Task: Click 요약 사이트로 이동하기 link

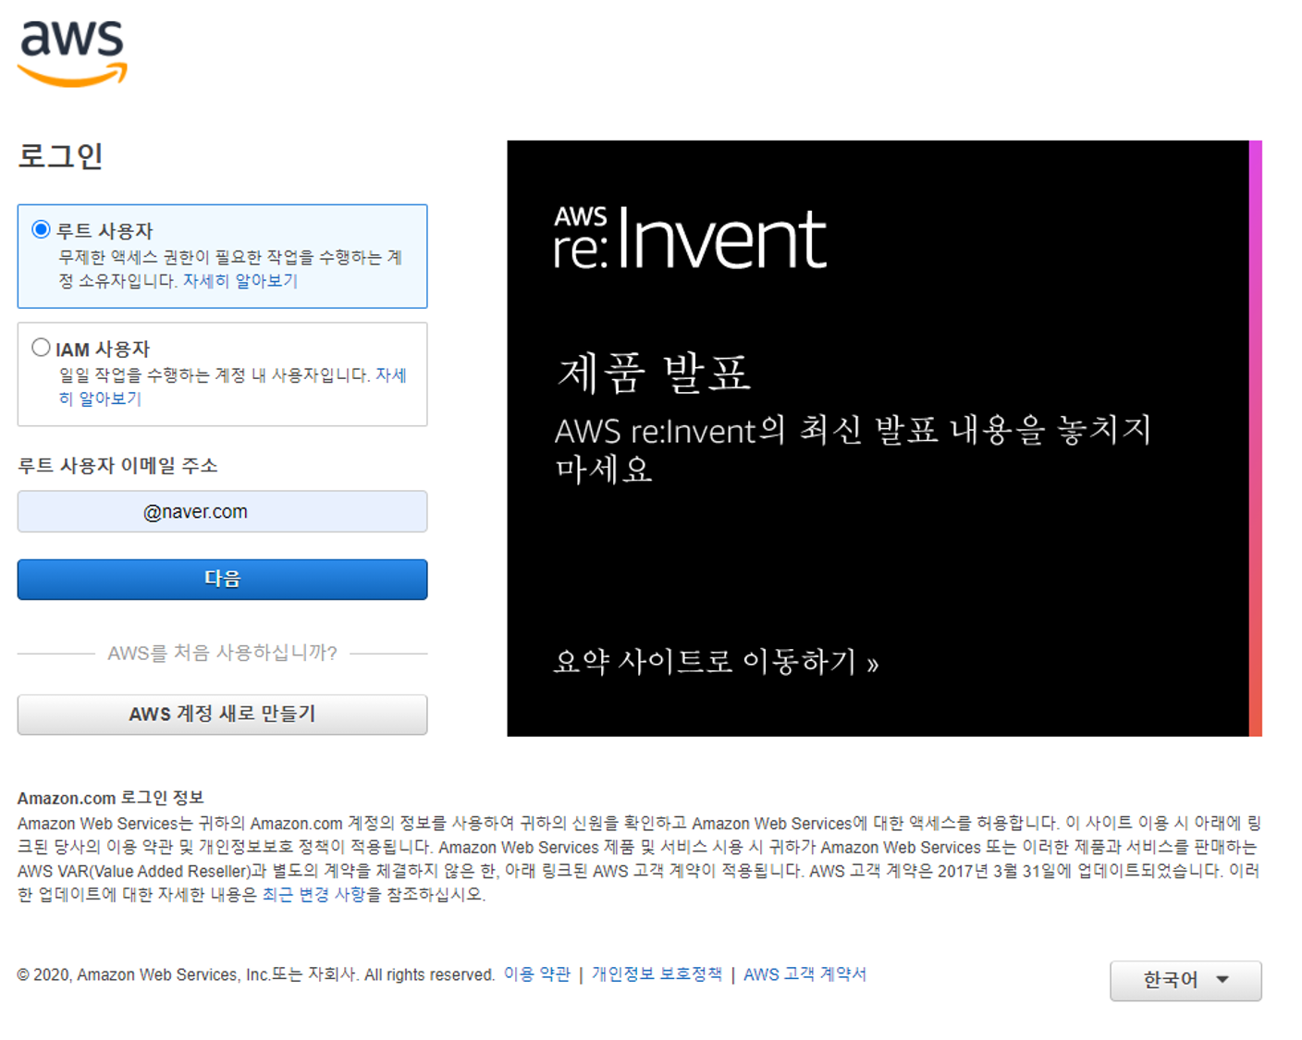Action: coord(717,662)
